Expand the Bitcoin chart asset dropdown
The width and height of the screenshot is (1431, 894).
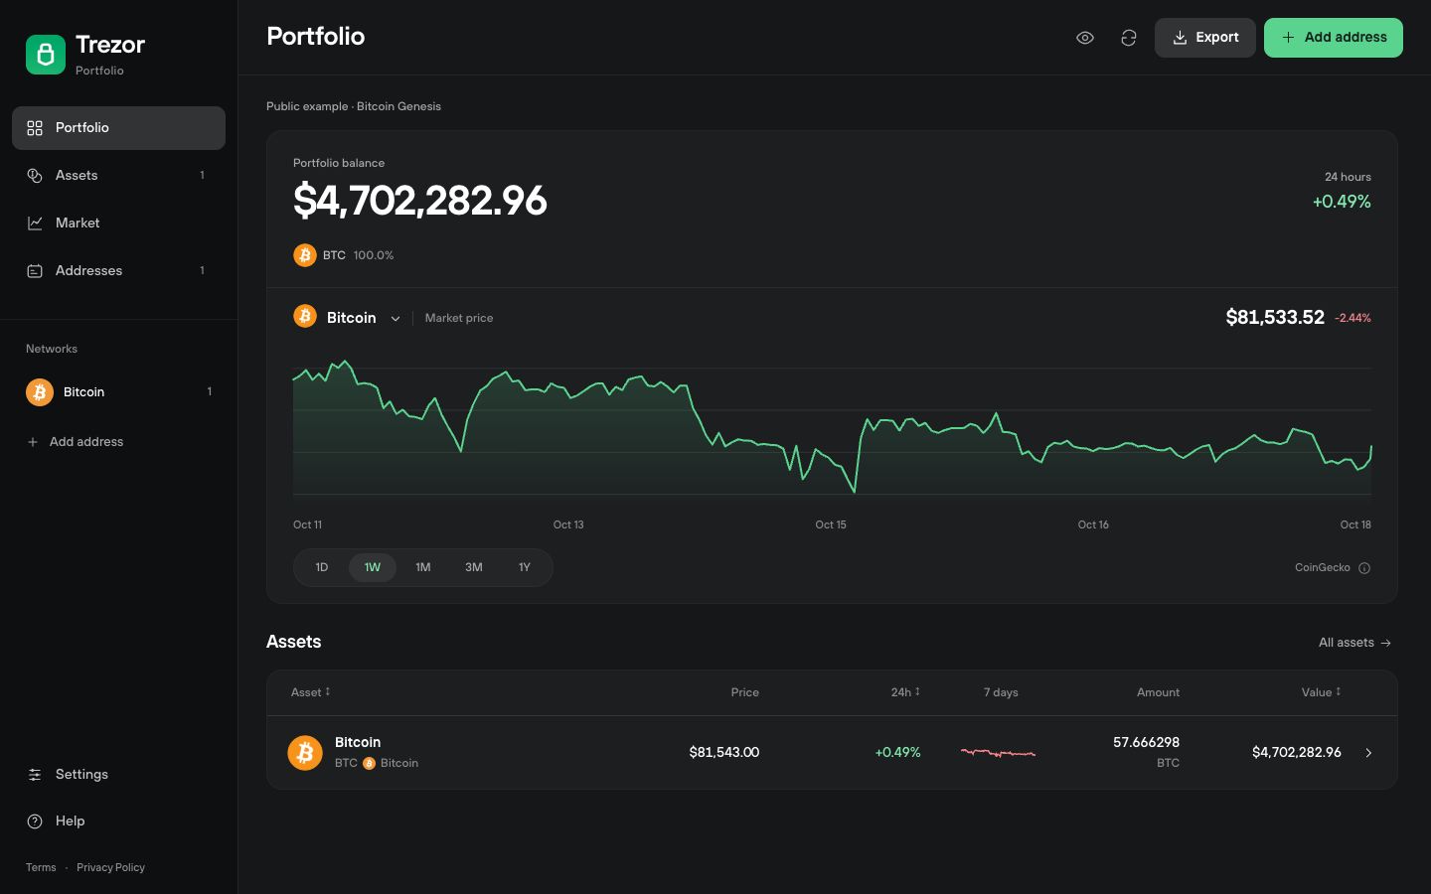click(x=347, y=318)
